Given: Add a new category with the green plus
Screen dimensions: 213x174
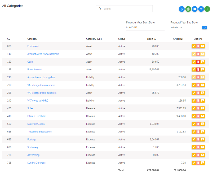Looking at the screenshot, I should [207, 9].
